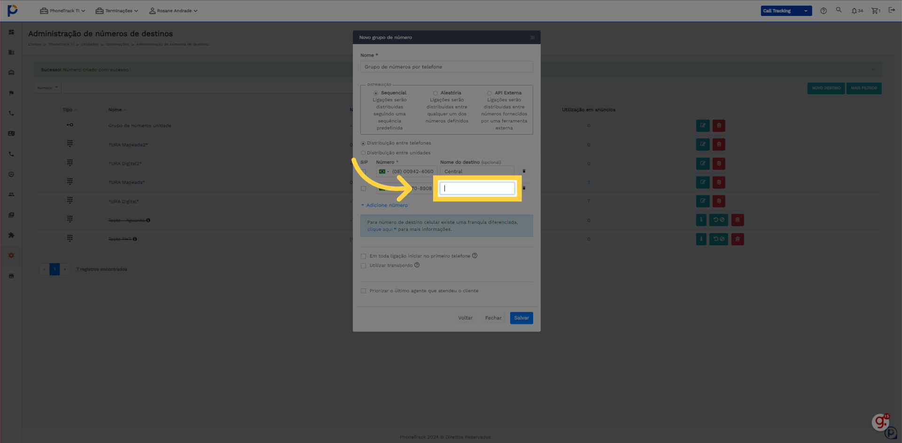The height and width of the screenshot is (443, 902).
Task: Open the help question mark icon
Action: click(x=823, y=11)
